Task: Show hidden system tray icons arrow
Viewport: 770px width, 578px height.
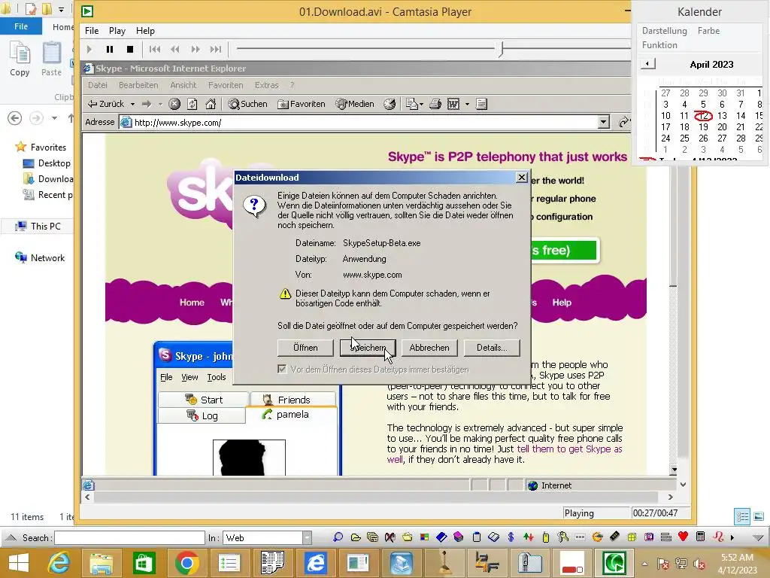Action: (644, 564)
